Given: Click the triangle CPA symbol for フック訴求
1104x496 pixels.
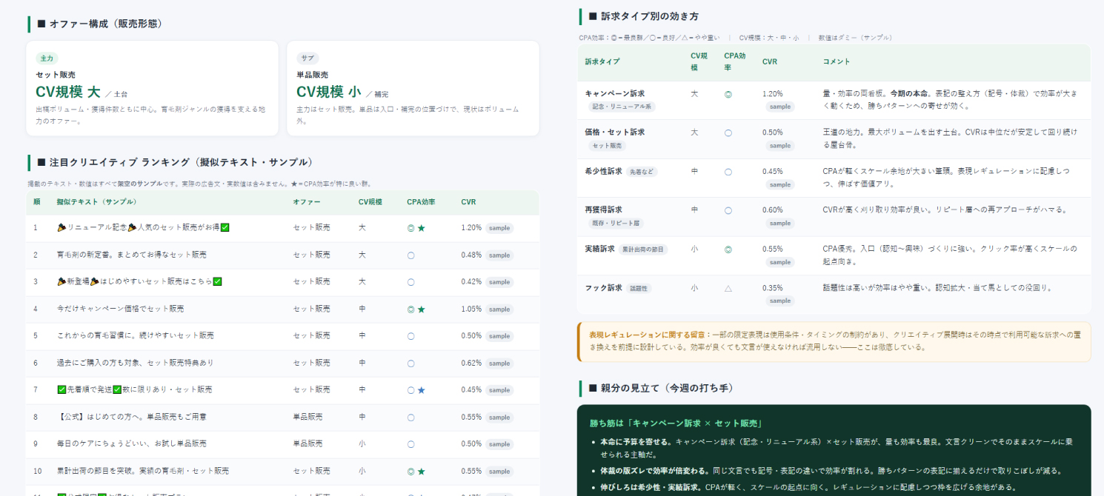Looking at the screenshot, I should [728, 288].
